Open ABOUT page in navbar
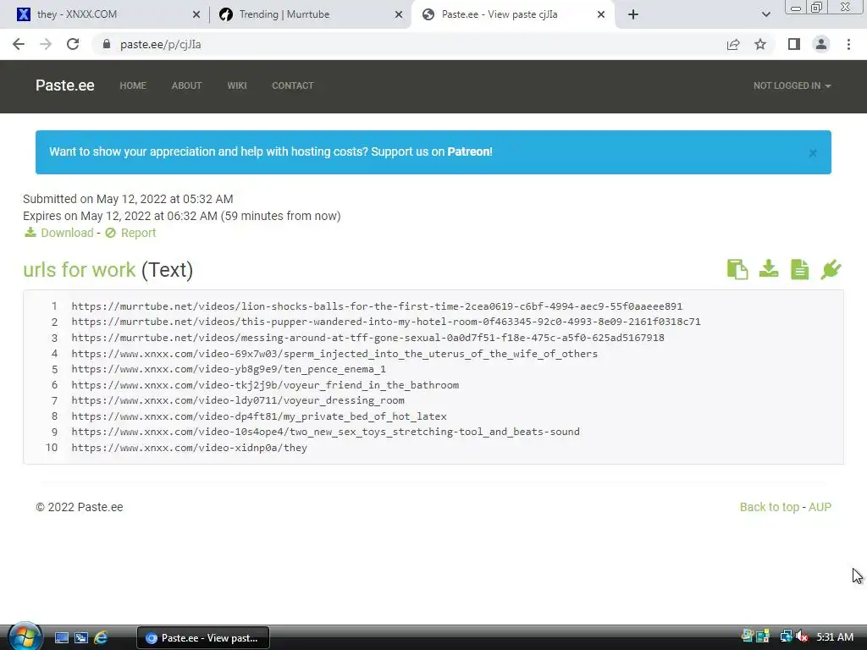867x650 pixels. click(x=186, y=85)
